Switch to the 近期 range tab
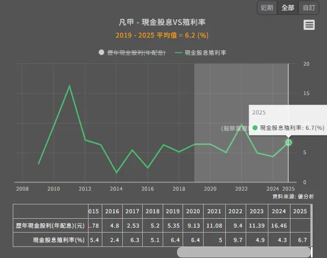This screenshot has height=258, width=327. coord(267,8)
